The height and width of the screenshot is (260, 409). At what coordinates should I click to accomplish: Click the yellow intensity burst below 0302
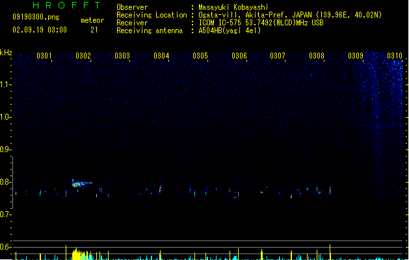pyautogui.click(x=82, y=254)
